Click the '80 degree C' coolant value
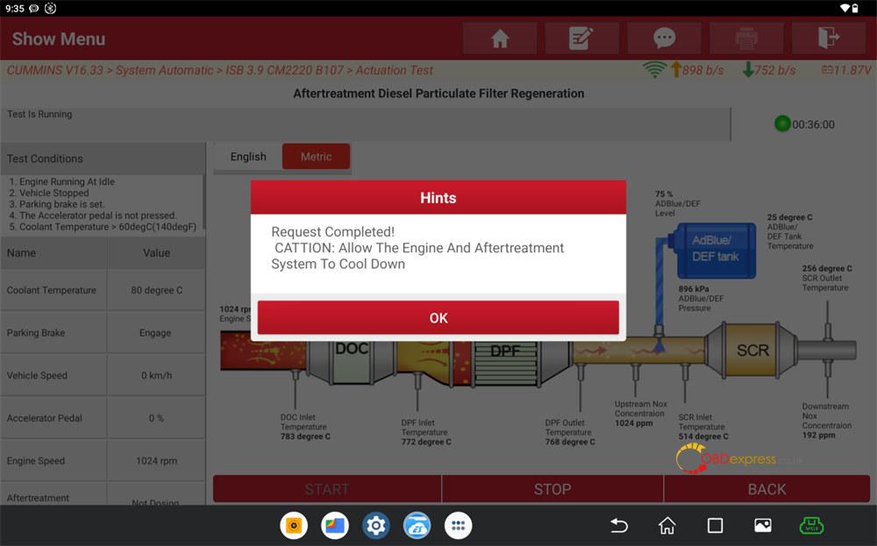This screenshot has width=877, height=546. click(157, 290)
